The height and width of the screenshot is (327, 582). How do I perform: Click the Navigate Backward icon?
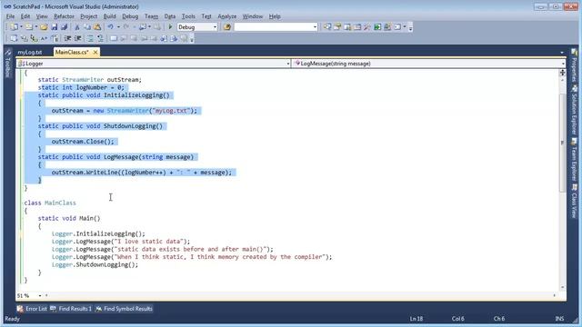[143, 27]
